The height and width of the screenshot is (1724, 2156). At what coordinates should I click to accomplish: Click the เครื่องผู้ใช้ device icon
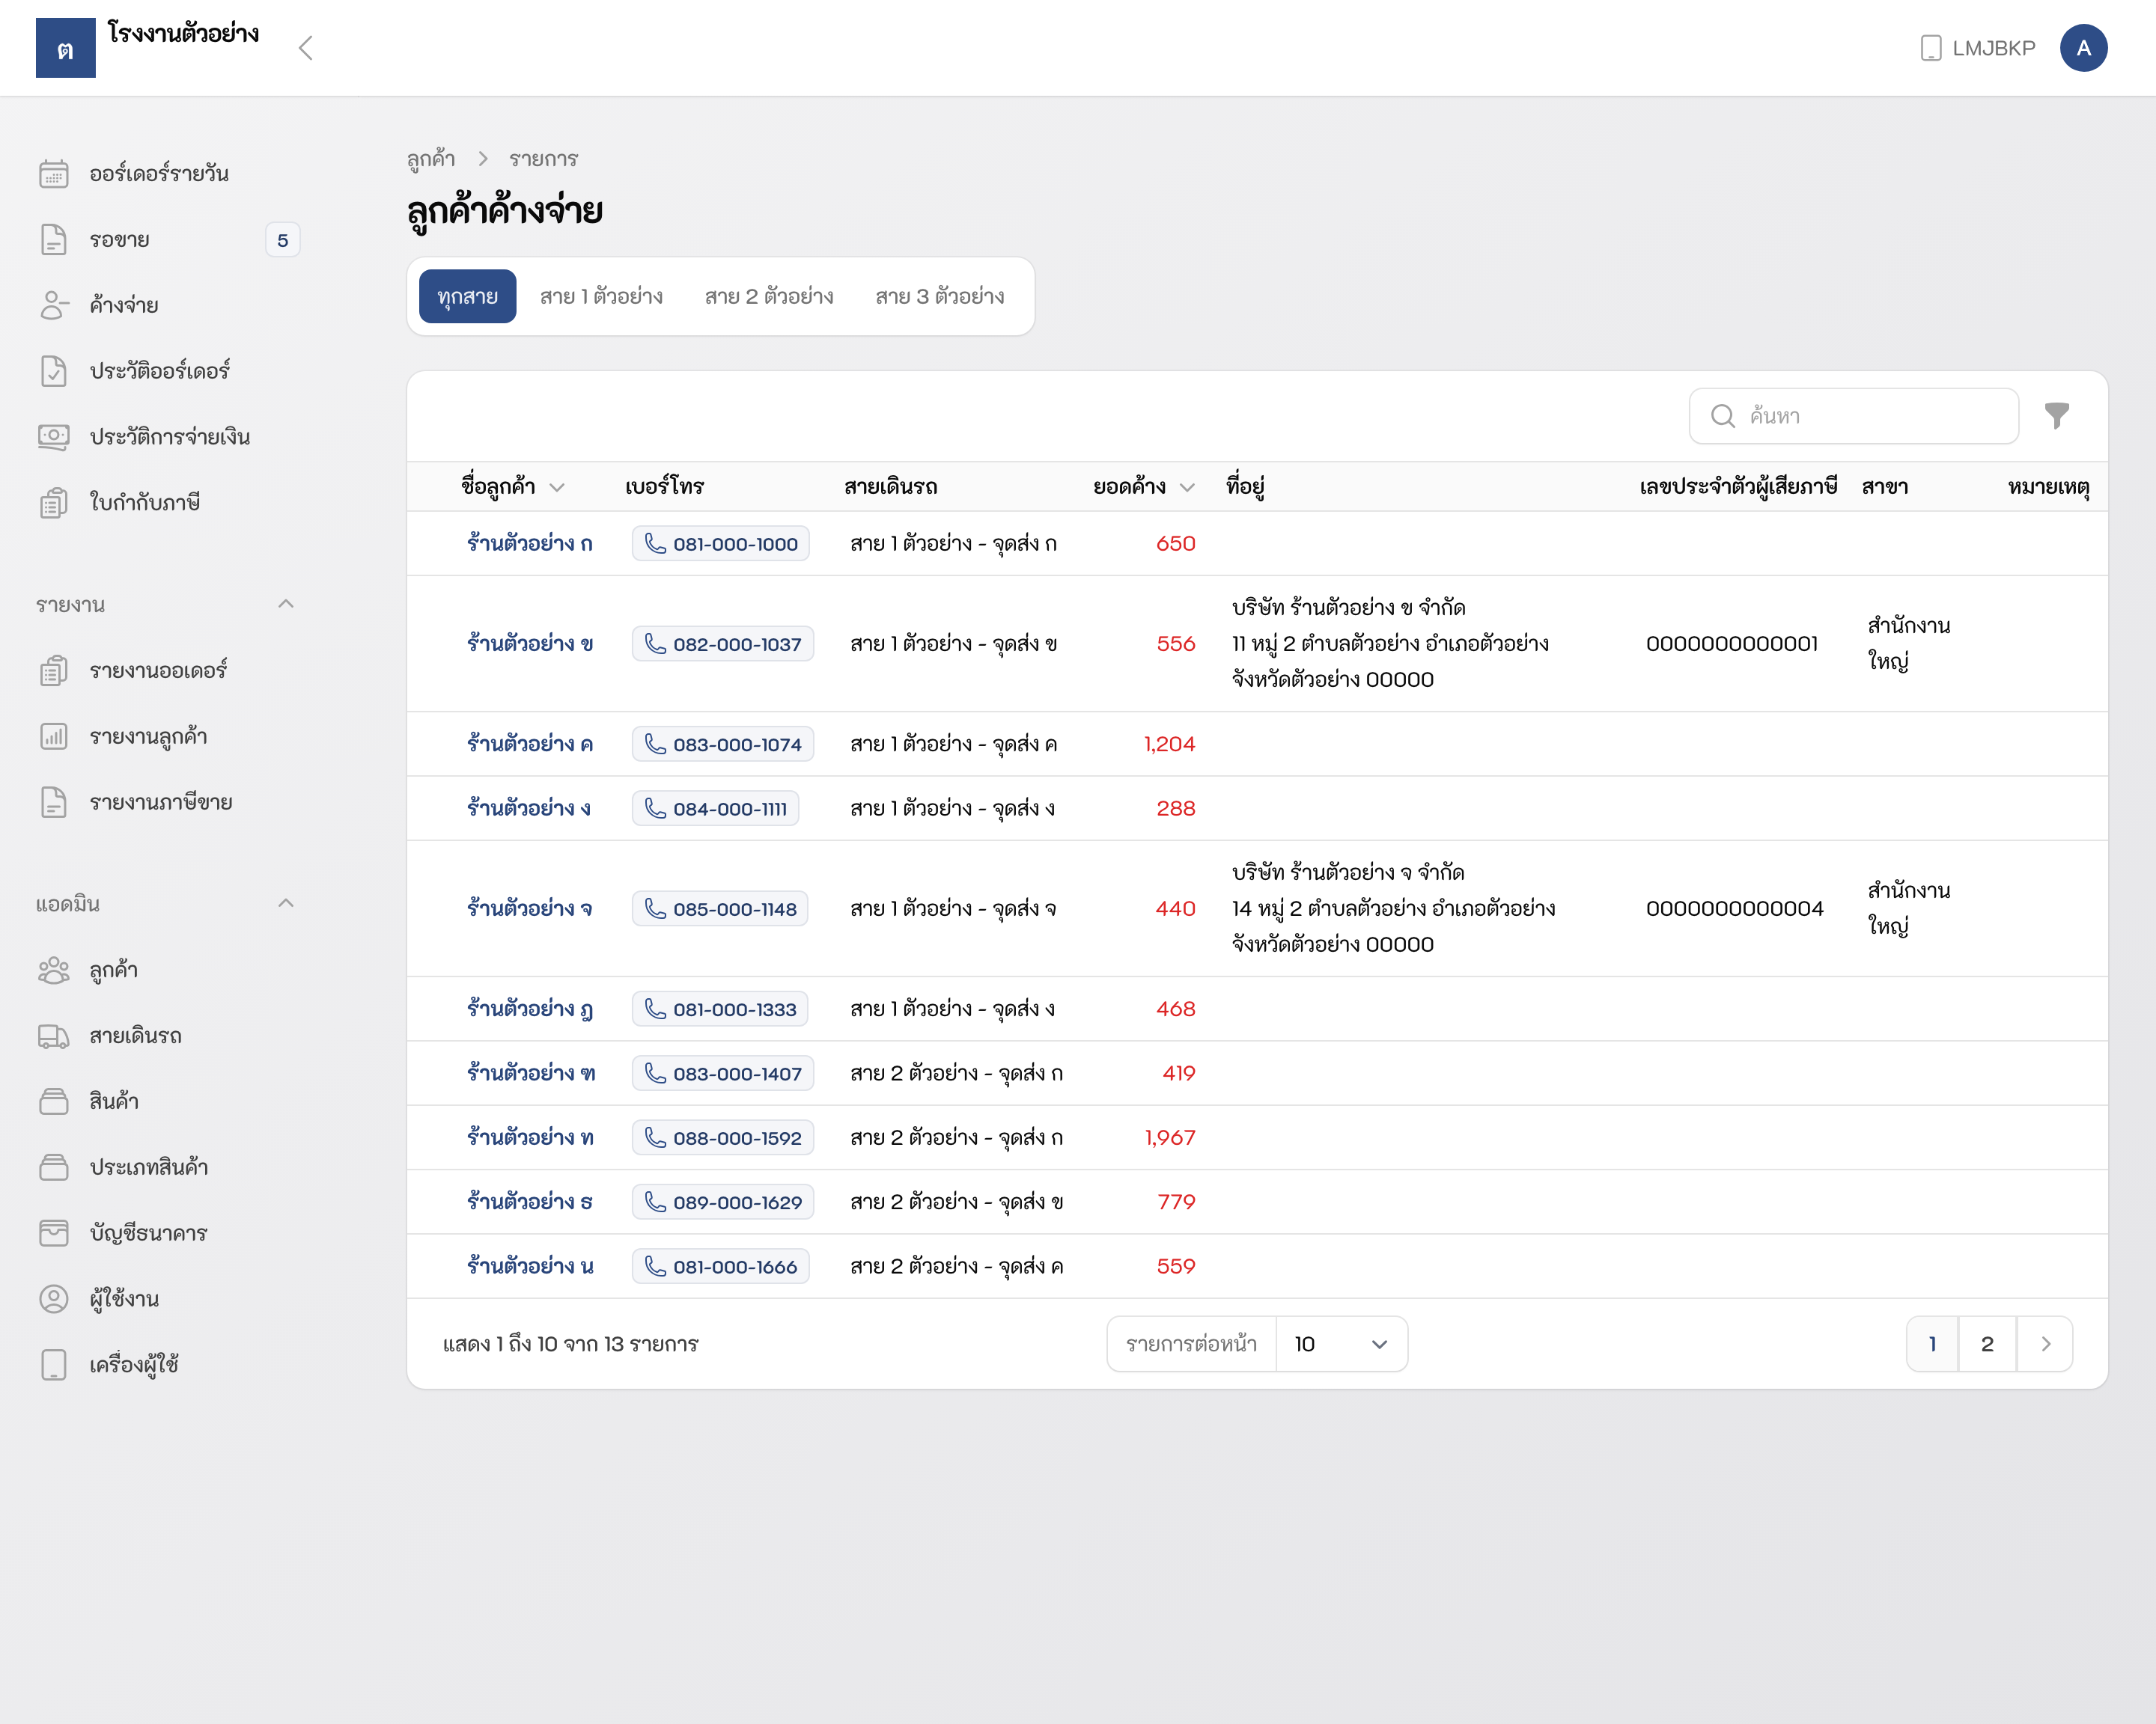click(54, 1366)
